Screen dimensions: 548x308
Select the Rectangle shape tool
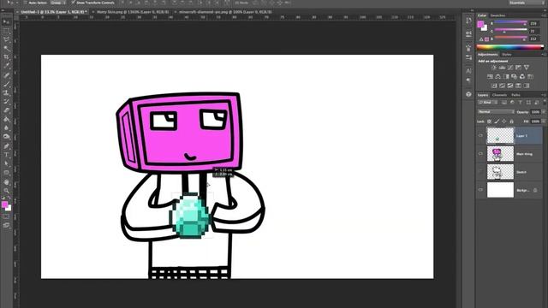point(6,173)
